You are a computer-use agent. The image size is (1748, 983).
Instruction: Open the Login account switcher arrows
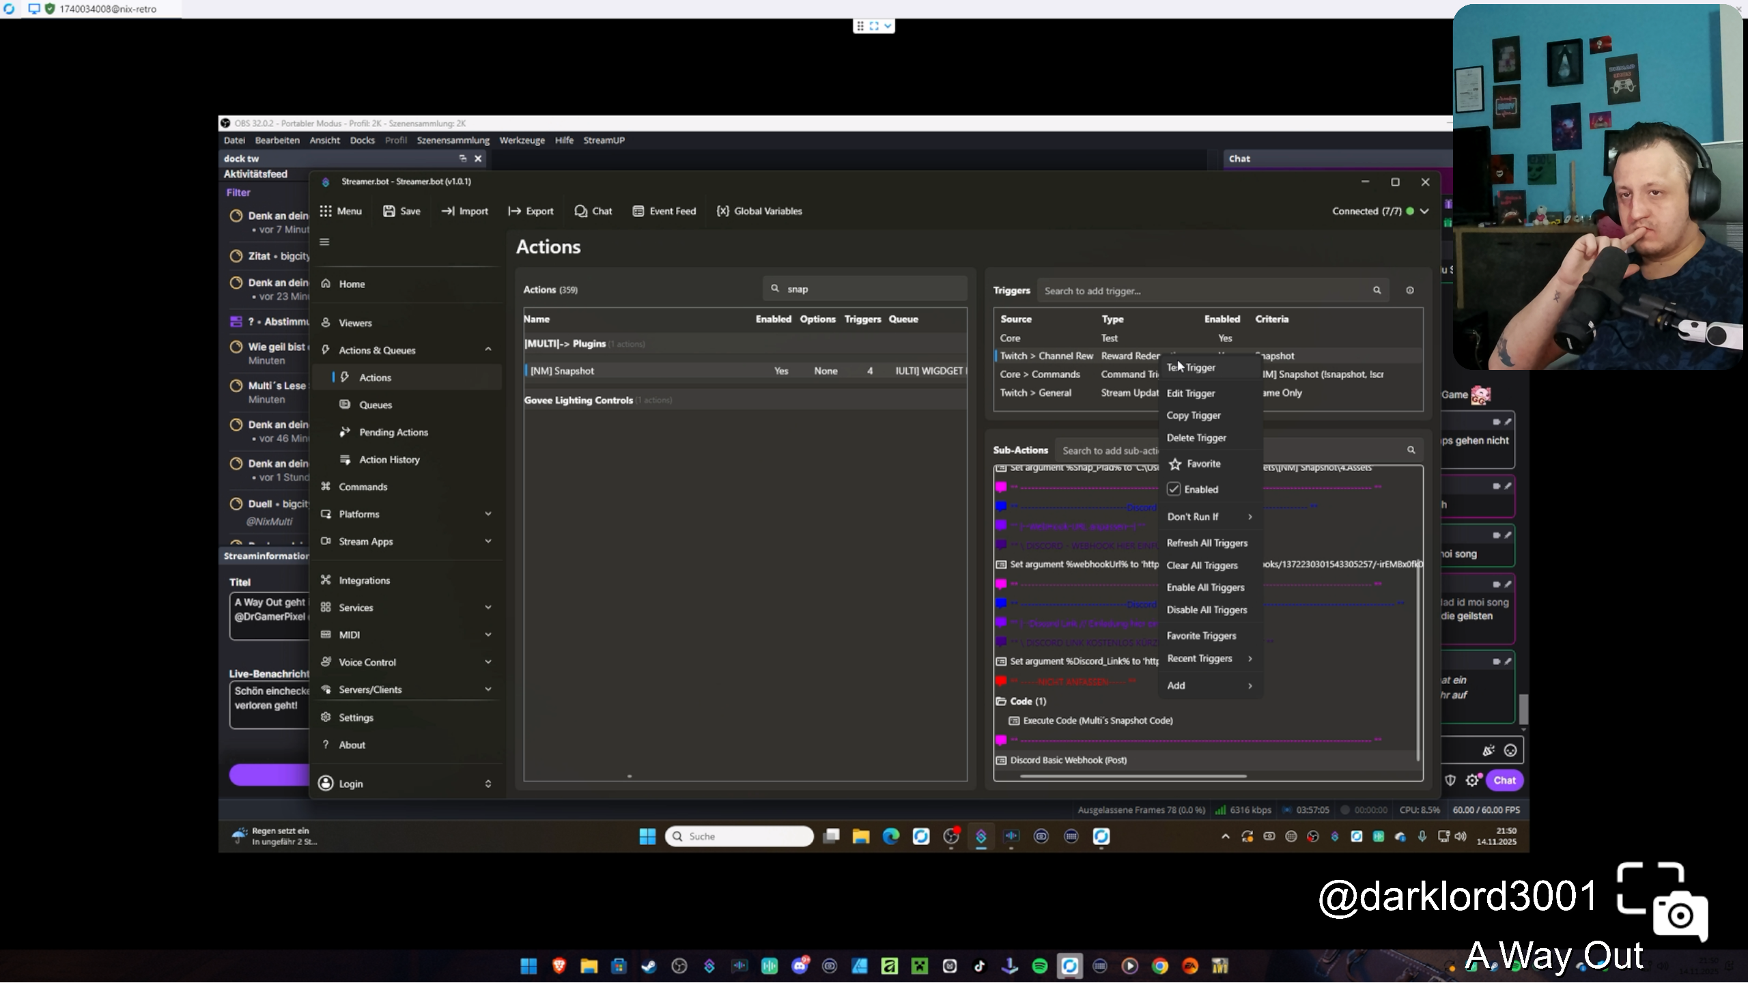[488, 784]
